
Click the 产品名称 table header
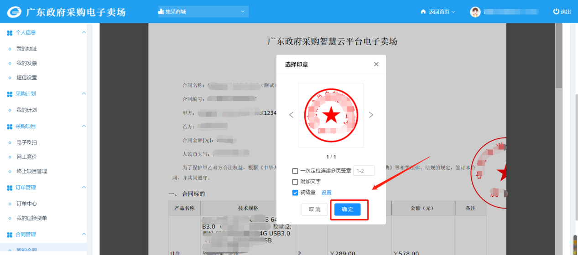point(185,208)
